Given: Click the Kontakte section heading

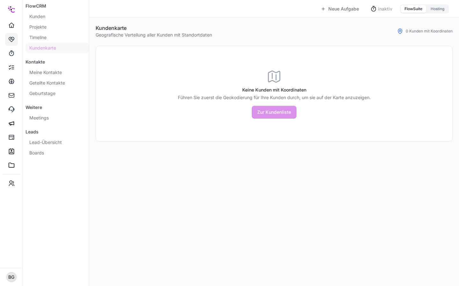Looking at the screenshot, I should click(x=35, y=62).
